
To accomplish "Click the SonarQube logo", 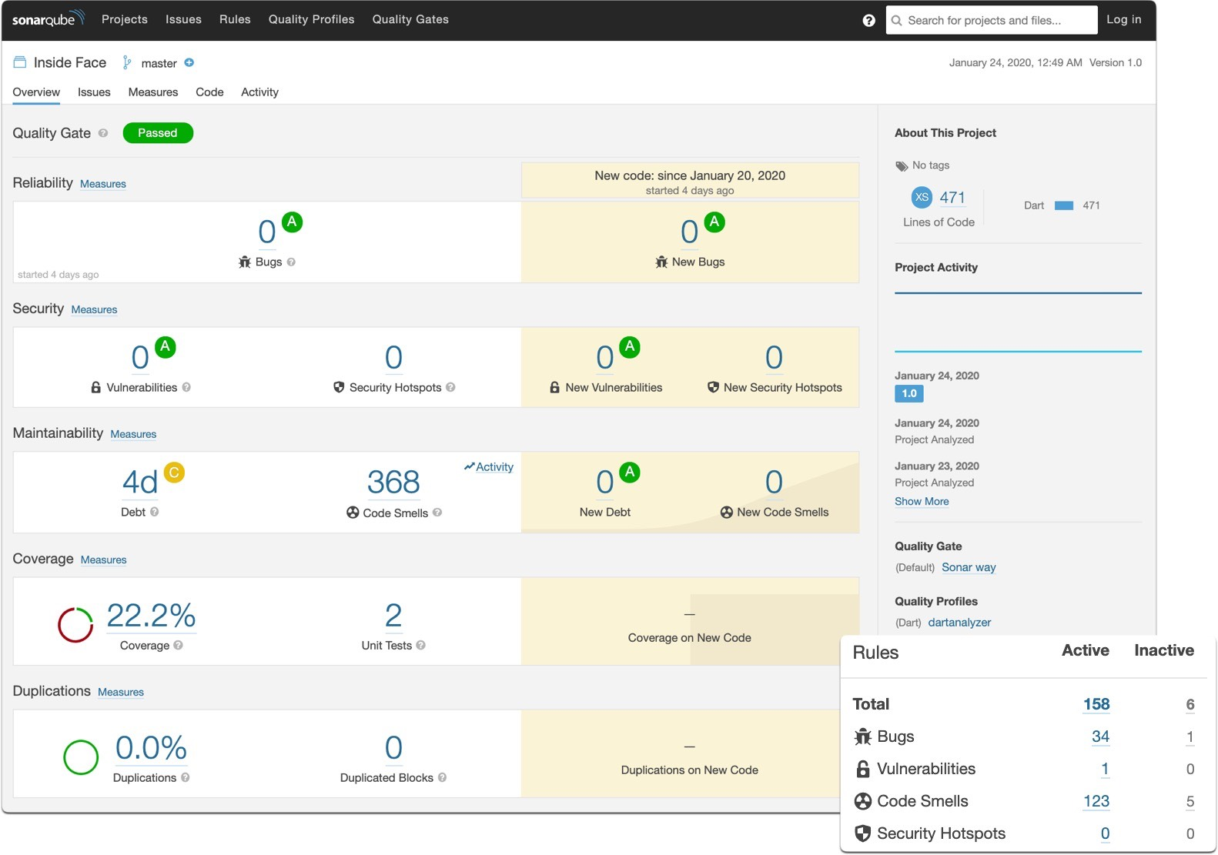I will coord(48,19).
